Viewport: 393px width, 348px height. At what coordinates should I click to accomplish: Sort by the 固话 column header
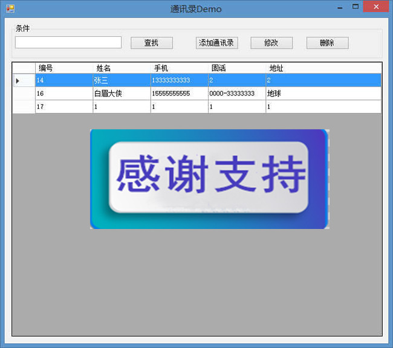(x=237, y=68)
